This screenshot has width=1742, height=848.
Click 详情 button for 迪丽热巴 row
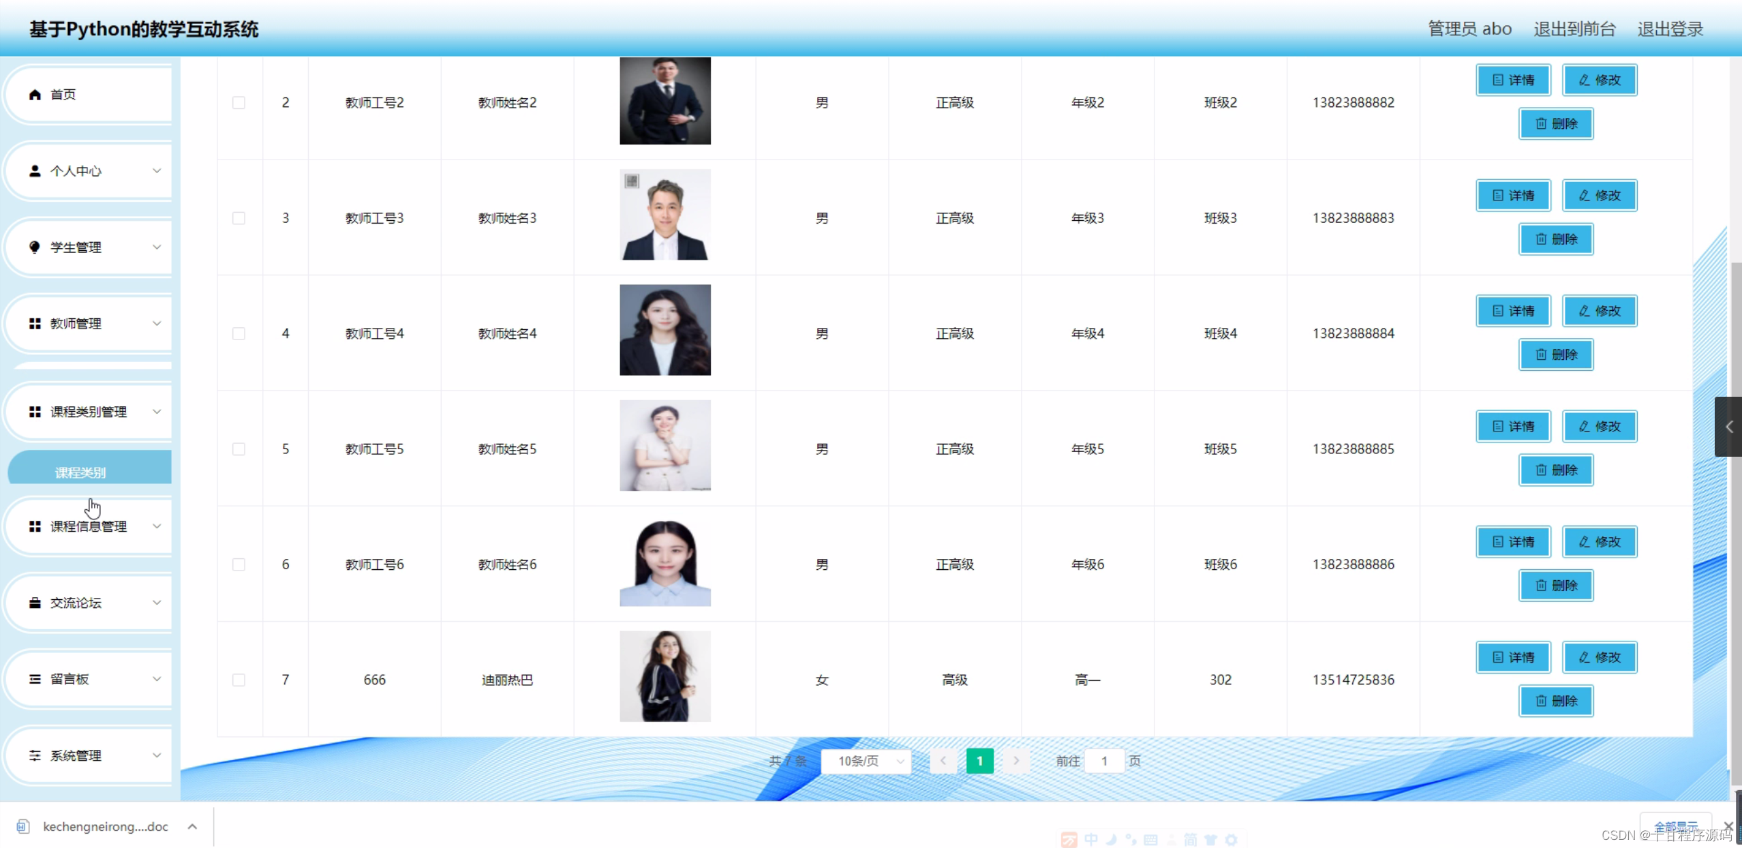point(1513,657)
